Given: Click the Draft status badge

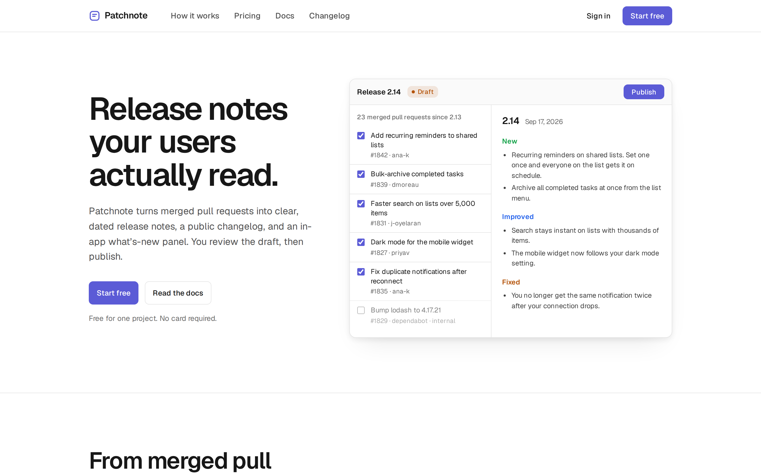Looking at the screenshot, I should pos(423,92).
